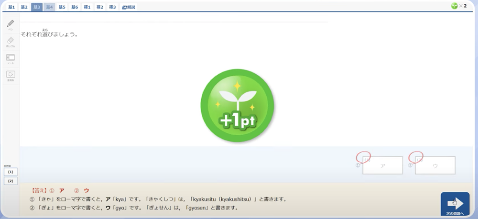Switch to the 基1 tab
The height and width of the screenshot is (219, 478).
click(11, 7)
